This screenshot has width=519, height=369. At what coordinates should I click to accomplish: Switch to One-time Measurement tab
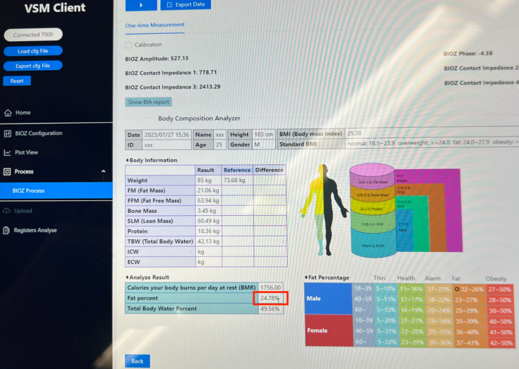point(155,25)
